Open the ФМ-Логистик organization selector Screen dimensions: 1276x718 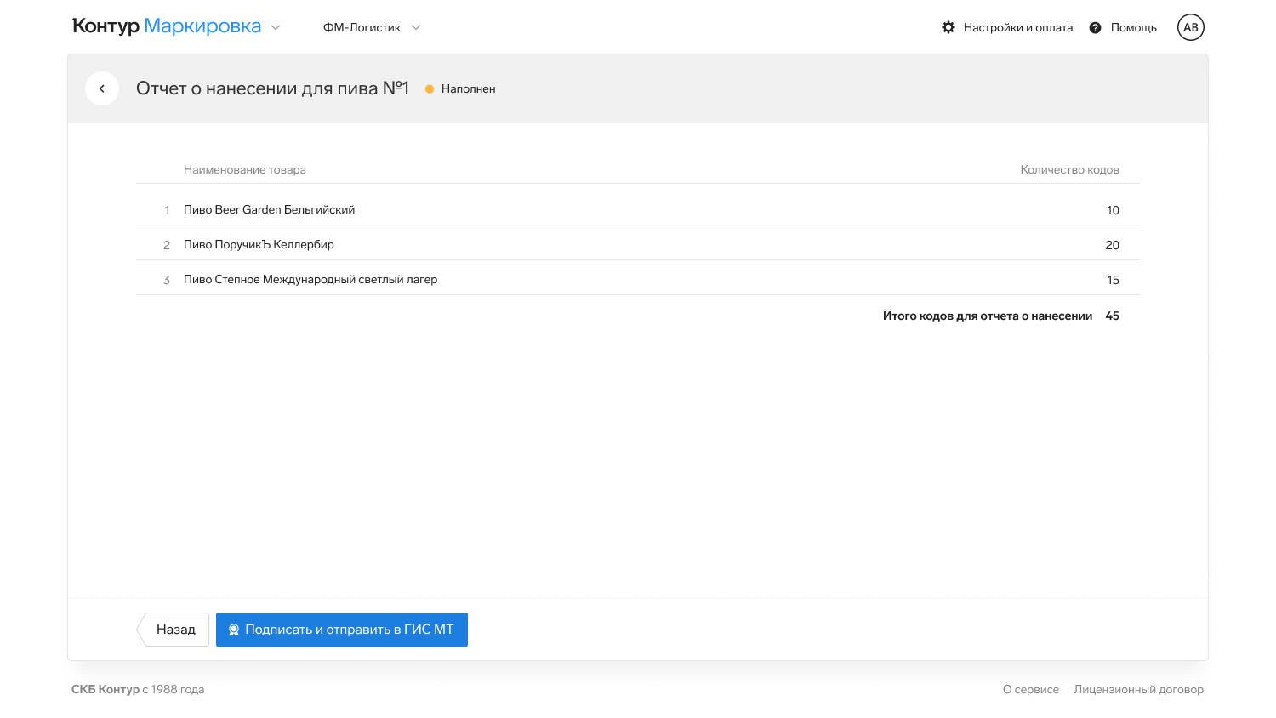pos(372,27)
